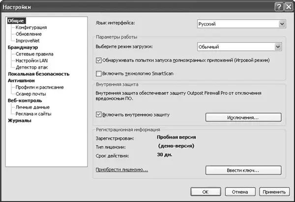Follow the Приобрести лицензию... link
295x202 pixels.
[x=122, y=170]
